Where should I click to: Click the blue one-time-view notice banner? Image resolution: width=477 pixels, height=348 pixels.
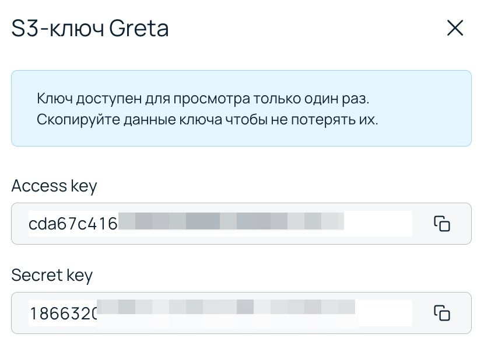pos(241,109)
